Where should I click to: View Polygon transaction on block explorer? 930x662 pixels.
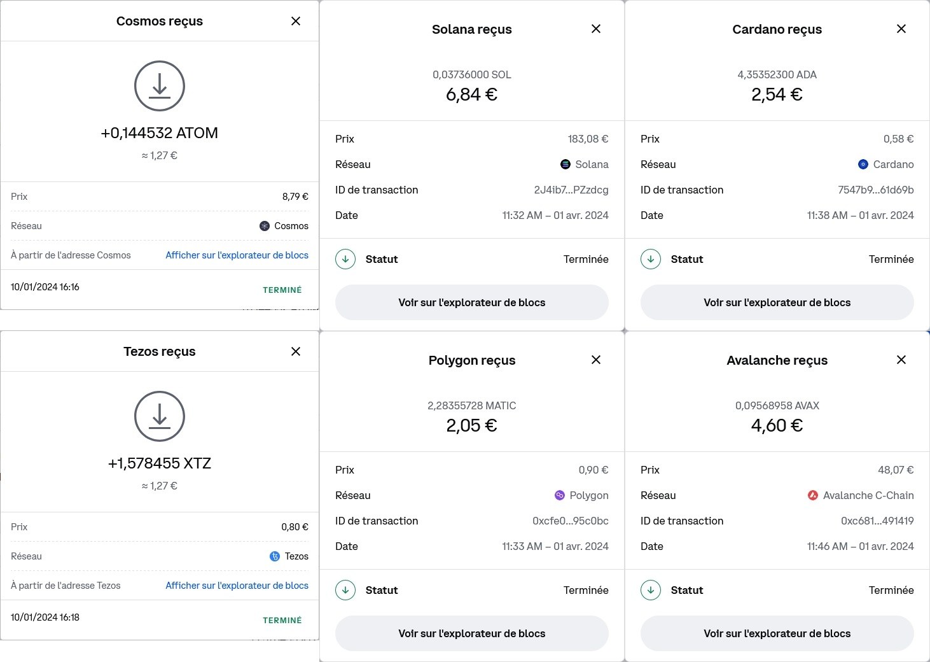coord(472,633)
